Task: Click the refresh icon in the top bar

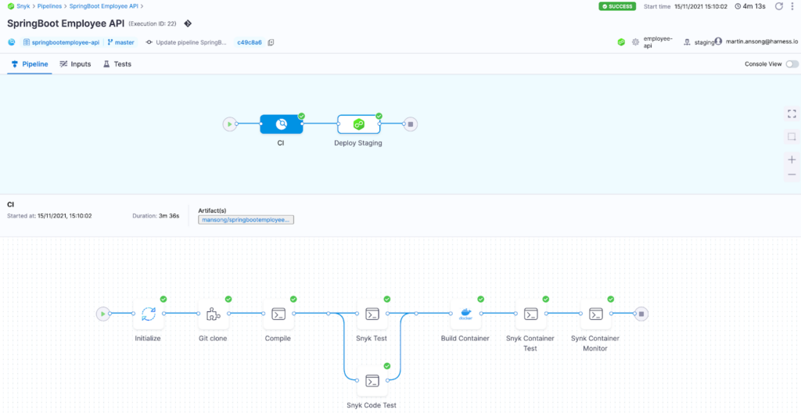Action: coord(779,6)
